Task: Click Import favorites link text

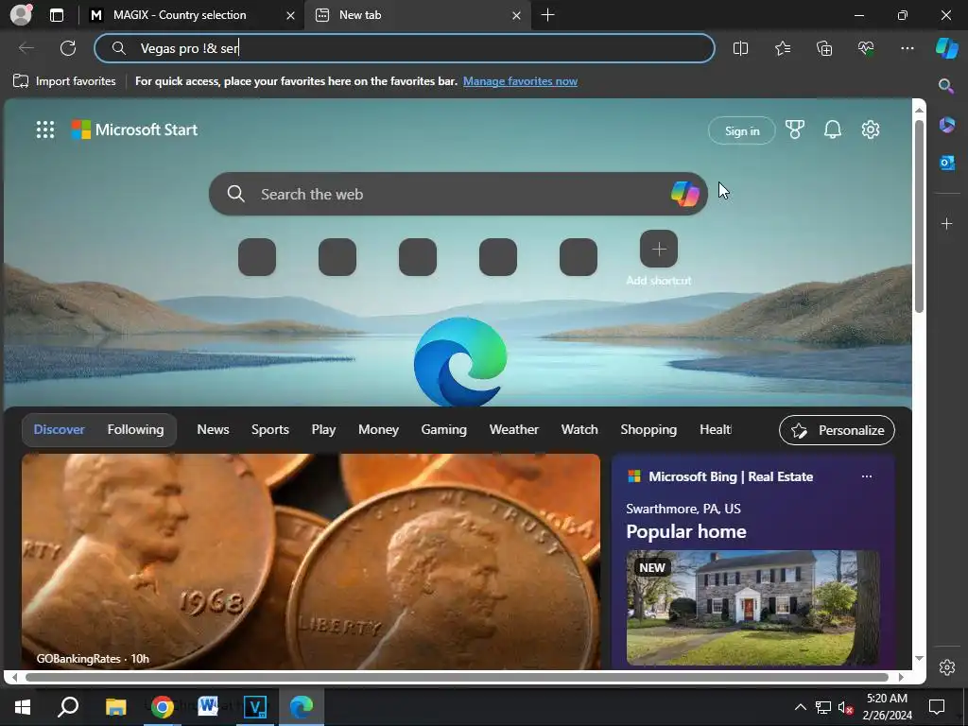Action: point(76,81)
